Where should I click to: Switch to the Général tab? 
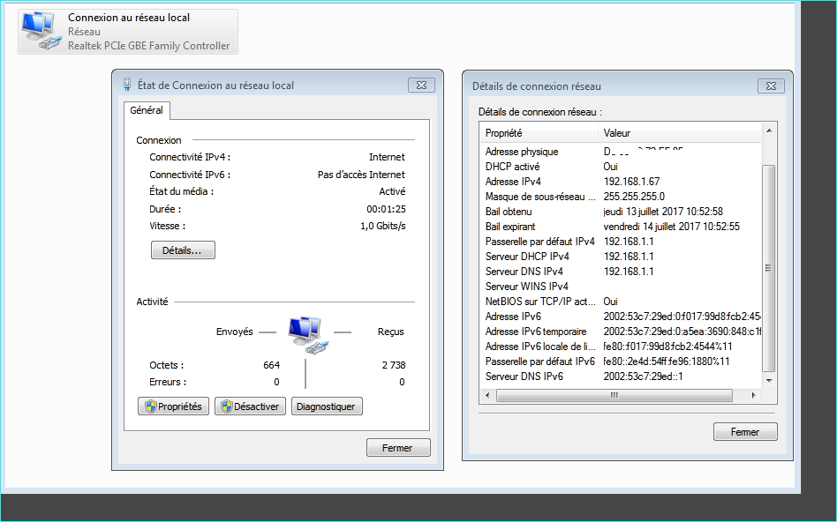pos(147,111)
